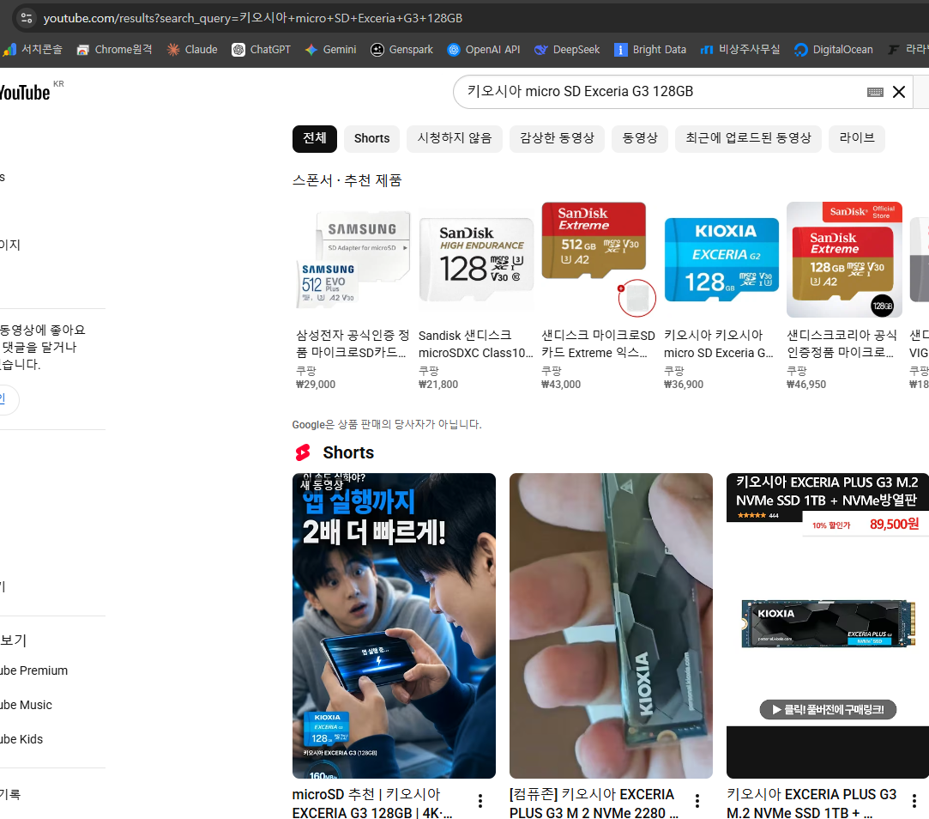Open [컴퓨존] 키오시아 EXCERIA PLUS title
Screen dimensions: 929x819
(594, 803)
